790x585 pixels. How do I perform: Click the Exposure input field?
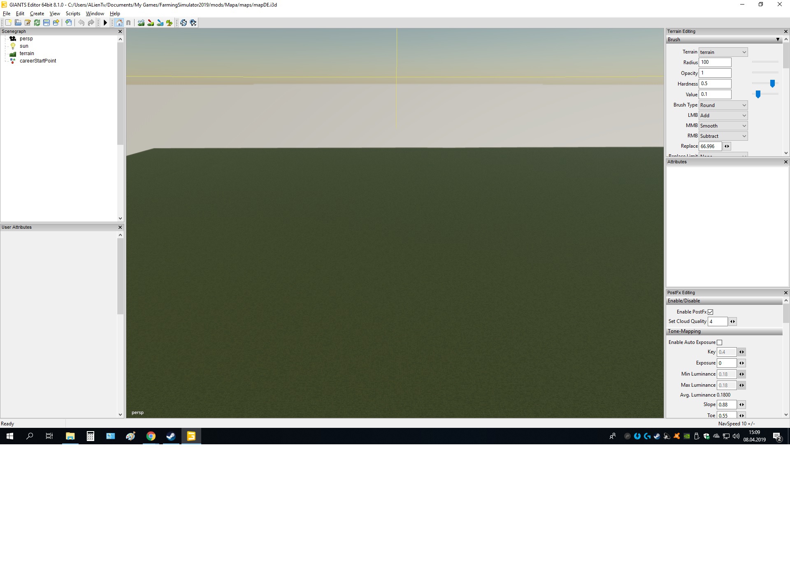click(727, 363)
